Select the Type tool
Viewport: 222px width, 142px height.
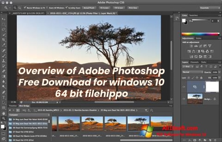[x=3, y=98]
